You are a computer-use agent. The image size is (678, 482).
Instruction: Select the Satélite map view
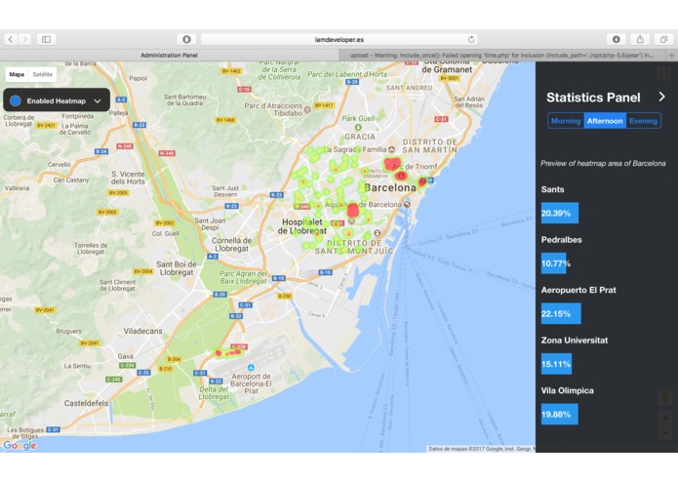(x=42, y=74)
